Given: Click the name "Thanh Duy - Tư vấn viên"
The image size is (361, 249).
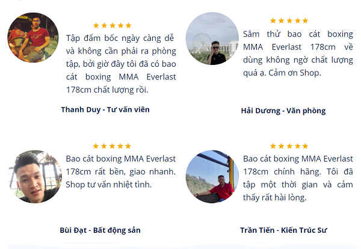Looking at the screenshot, I should click(105, 109).
